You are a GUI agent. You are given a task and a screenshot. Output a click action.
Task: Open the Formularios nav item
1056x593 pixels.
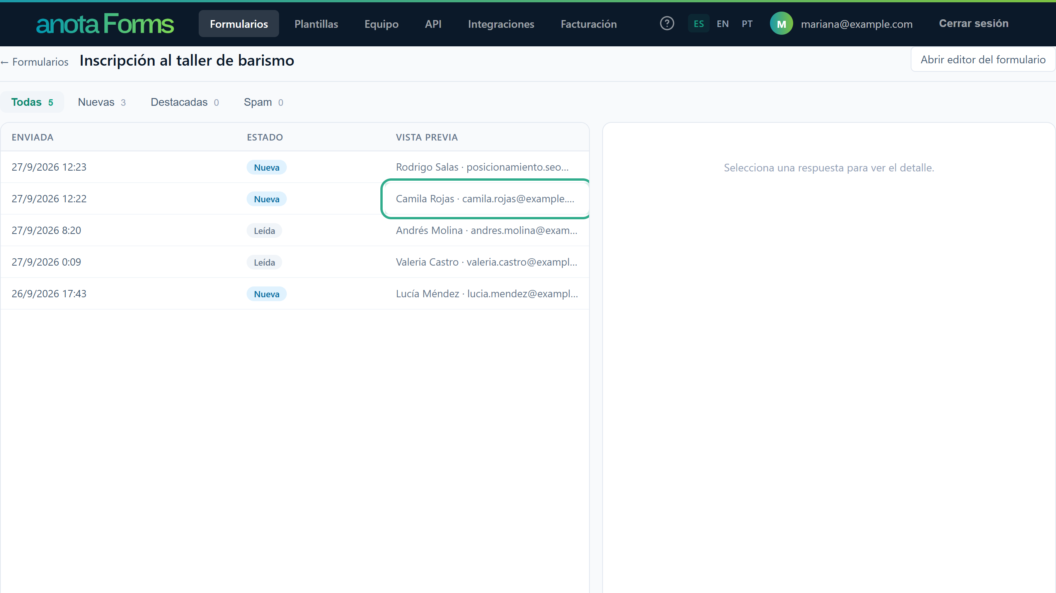[239, 24]
